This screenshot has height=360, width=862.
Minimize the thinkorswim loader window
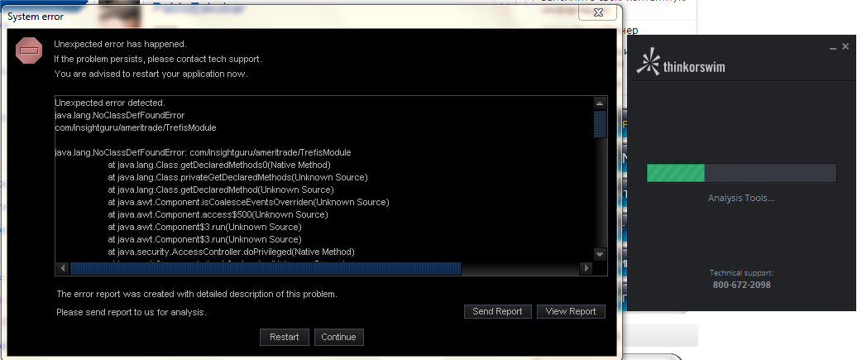[833, 48]
